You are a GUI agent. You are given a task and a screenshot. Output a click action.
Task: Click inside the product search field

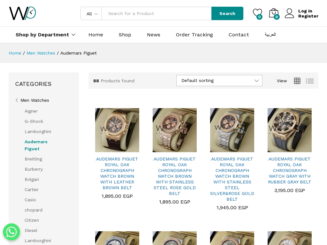click(156, 13)
